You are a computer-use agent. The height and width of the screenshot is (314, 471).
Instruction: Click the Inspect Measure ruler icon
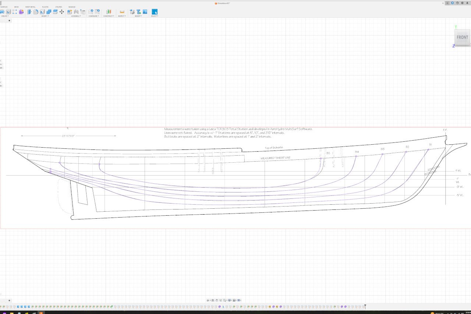click(122, 12)
